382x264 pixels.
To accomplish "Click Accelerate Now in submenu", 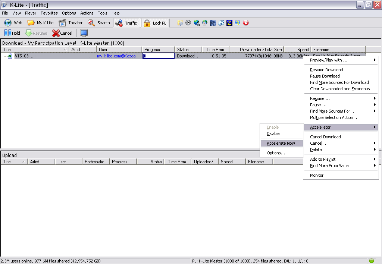I will pos(282,143).
